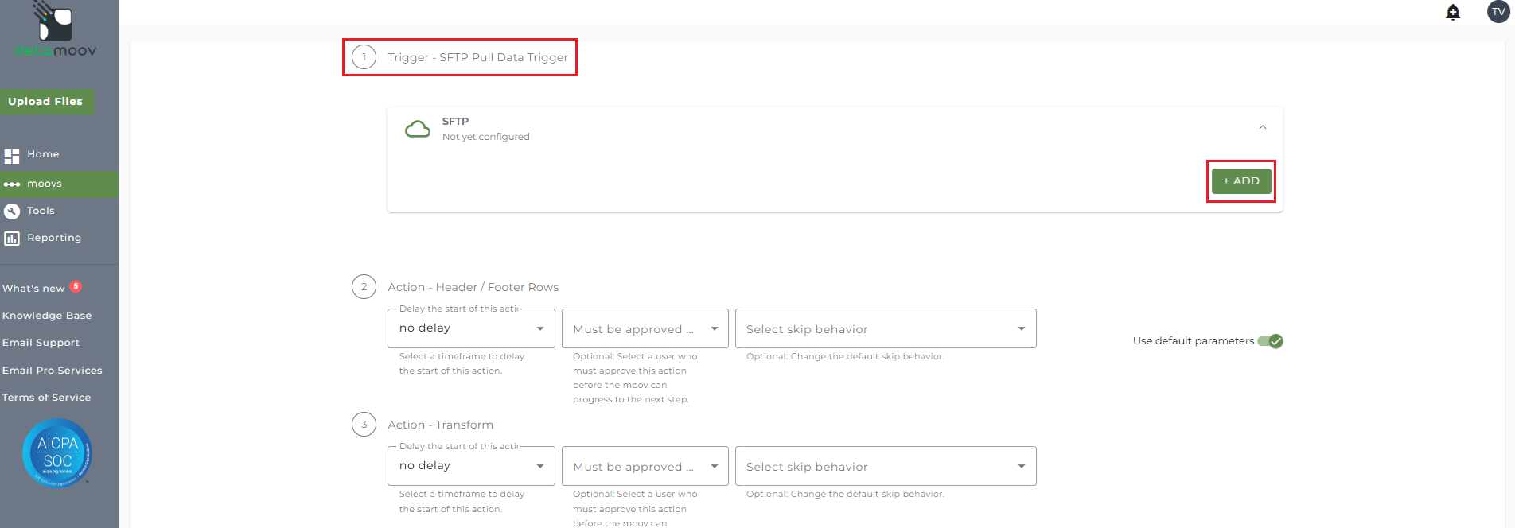
Task: Open Knowledge Base link
Action: click(x=47, y=316)
